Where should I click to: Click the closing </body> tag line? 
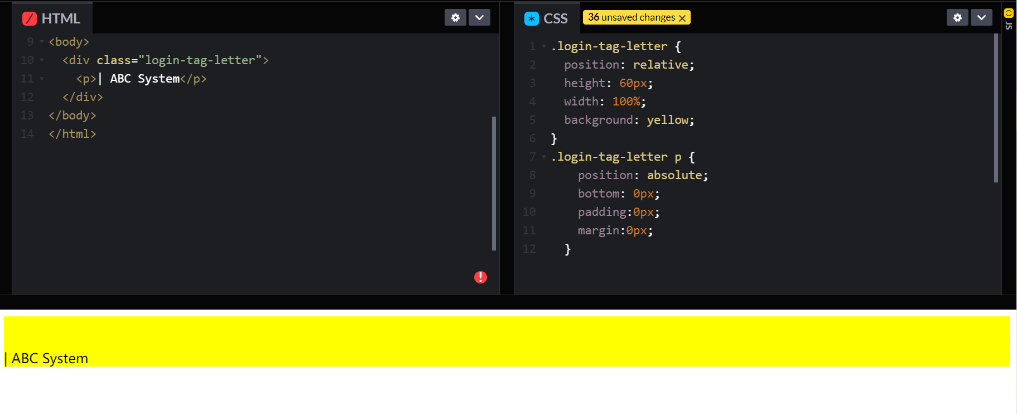click(73, 115)
